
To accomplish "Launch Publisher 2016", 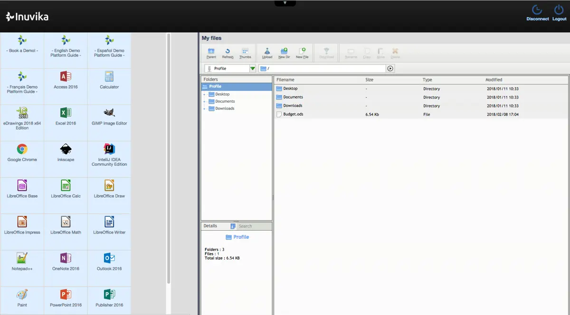I will tap(109, 301).
